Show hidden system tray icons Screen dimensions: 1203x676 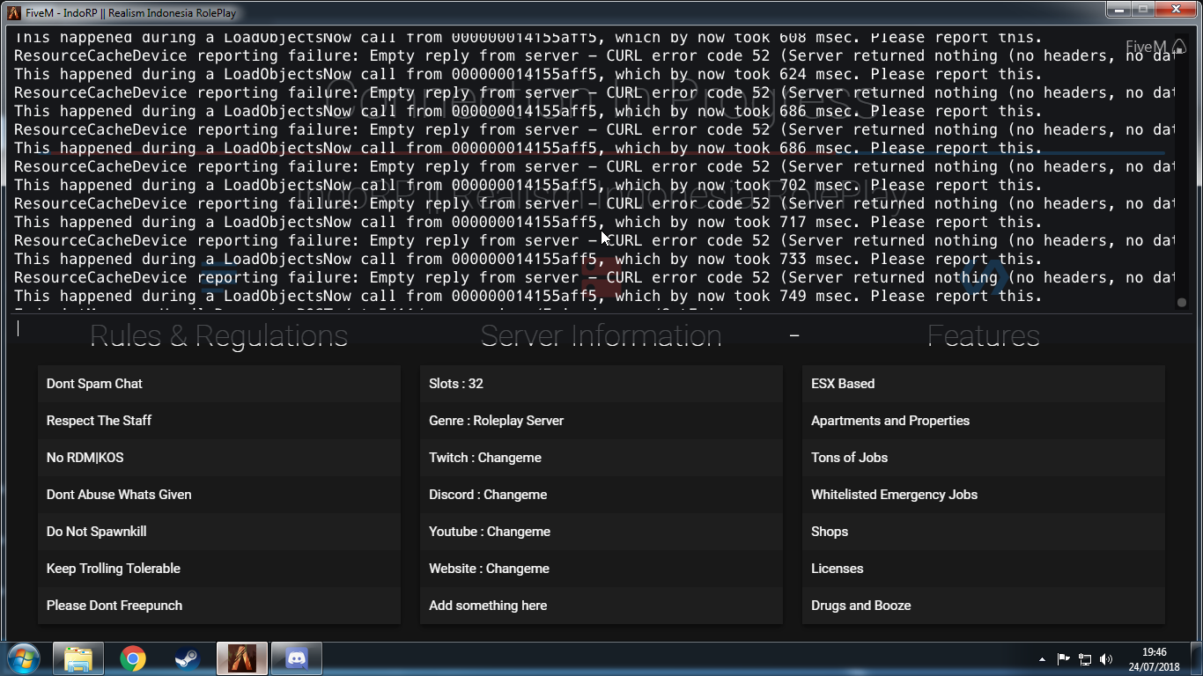1042,659
